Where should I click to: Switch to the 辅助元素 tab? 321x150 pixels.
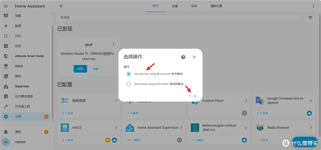(x=216, y=6)
